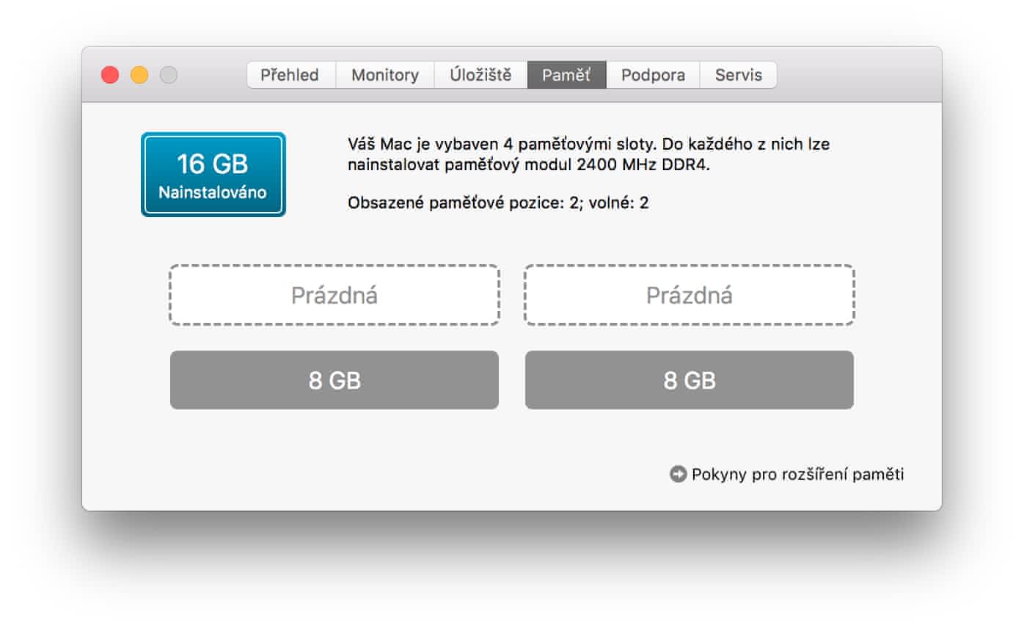This screenshot has width=1024, height=628.
Task: Close the window with the red button
Action: (110, 75)
